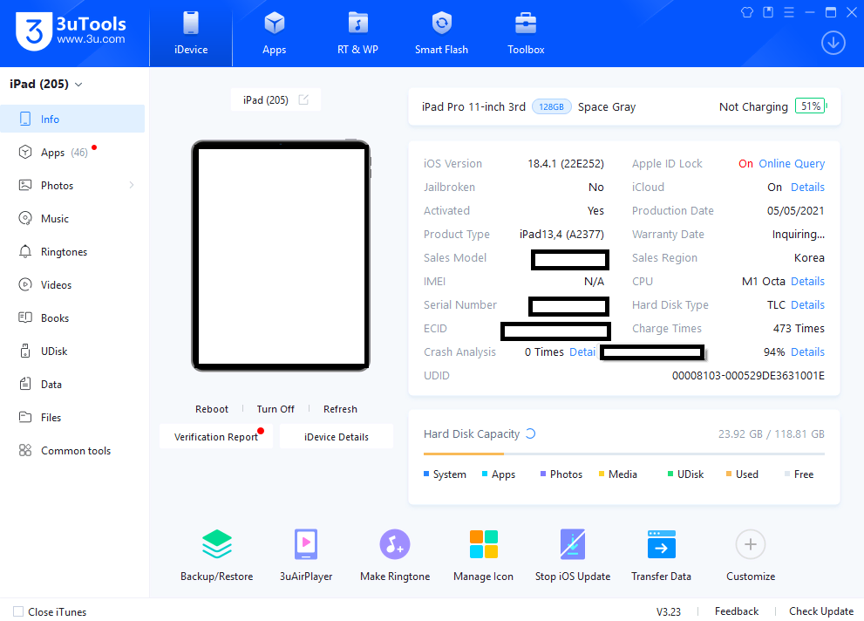
Task: Open the RT & WP tab
Action: [357, 34]
